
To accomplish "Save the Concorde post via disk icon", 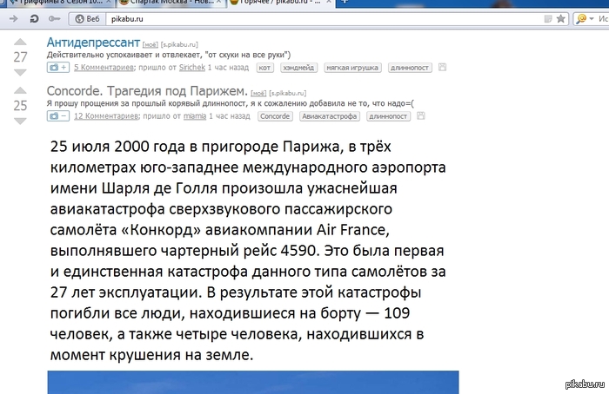I will [x=420, y=115].
